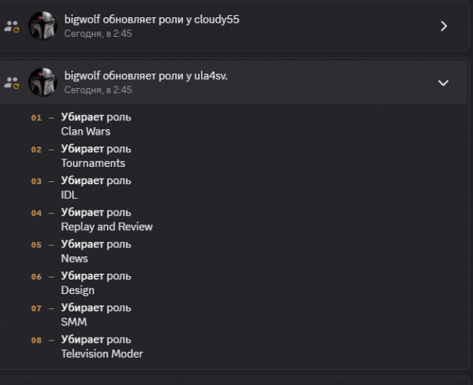Select the Clan Wars removed role
This screenshot has height=385, width=473.
(x=86, y=132)
